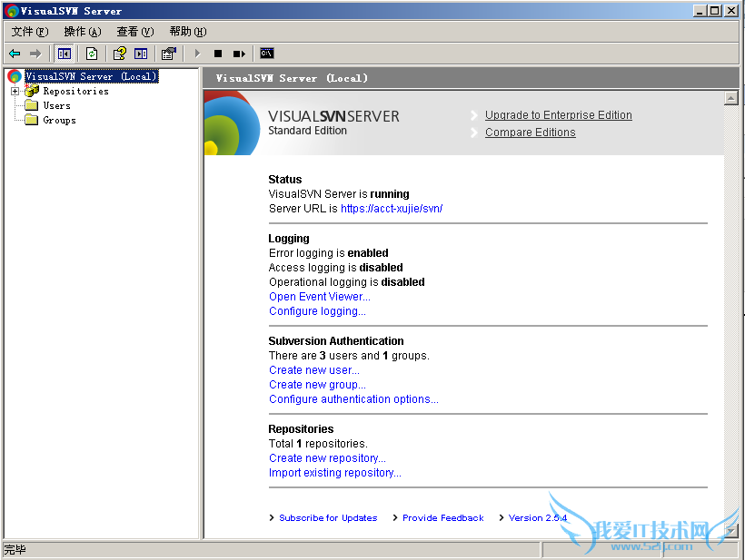
Task: Click Provide Feedback link
Action: pyautogui.click(x=442, y=517)
